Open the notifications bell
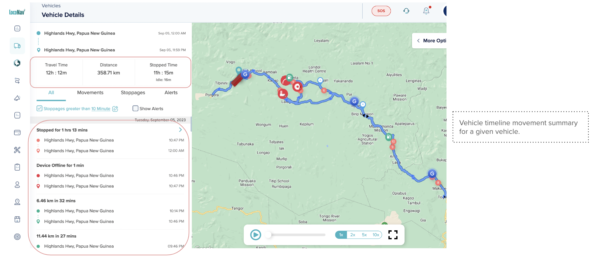 click(x=426, y=11)
